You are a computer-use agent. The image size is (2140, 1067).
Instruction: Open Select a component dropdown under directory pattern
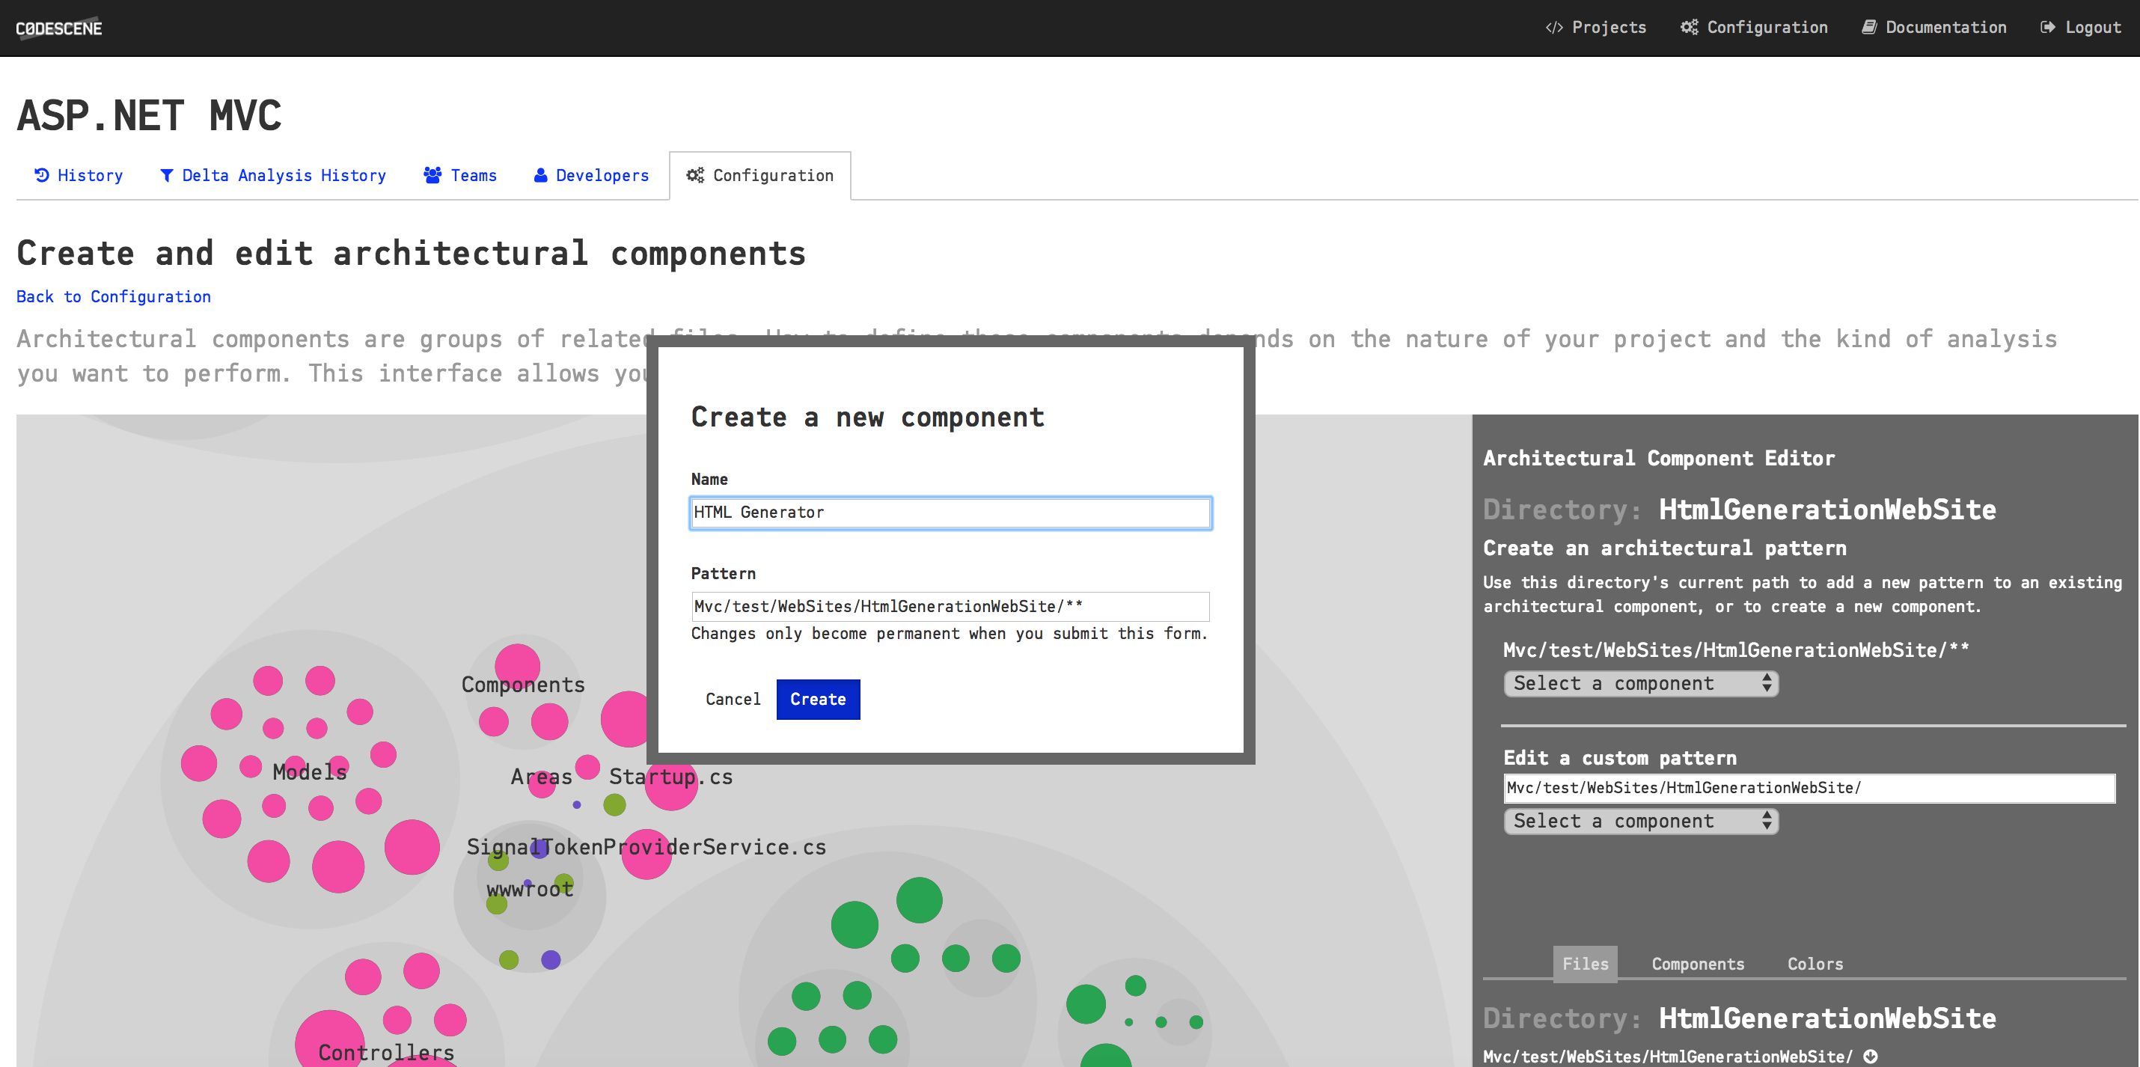point(1641,684)
